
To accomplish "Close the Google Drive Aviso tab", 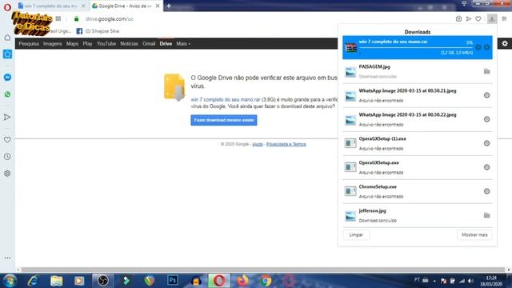I will pyautogui.click(x=158, y=6).
